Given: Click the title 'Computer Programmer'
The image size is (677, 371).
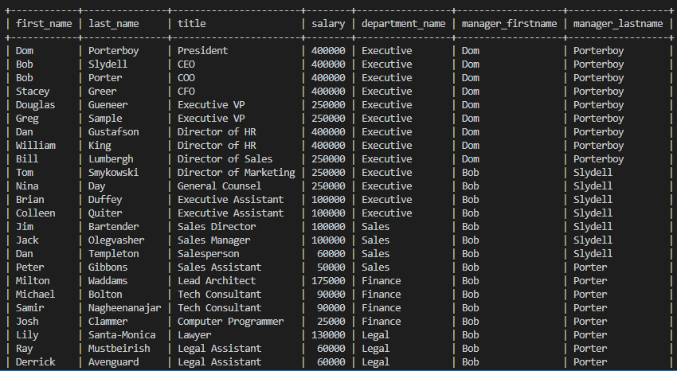Looking at the screenshot, I should coord(230,322).
